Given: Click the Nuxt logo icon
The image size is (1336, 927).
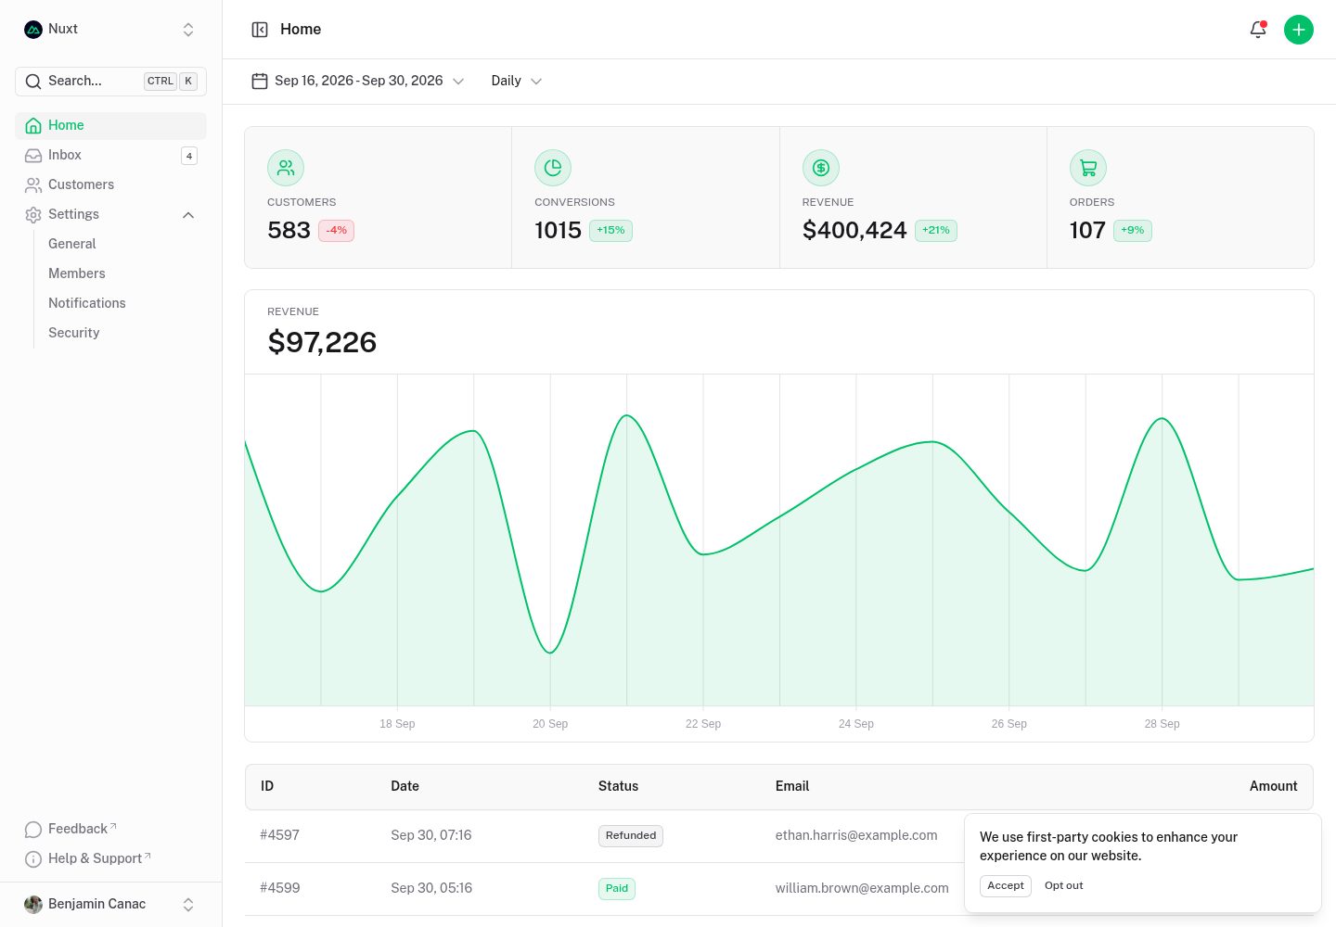Looking at the screenshot, I should click(33, 30).
